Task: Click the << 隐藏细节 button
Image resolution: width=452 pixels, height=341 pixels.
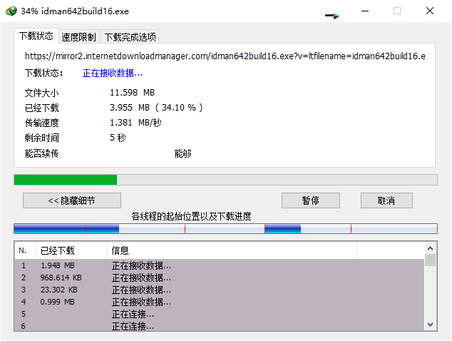Action: tap(72, 200)
